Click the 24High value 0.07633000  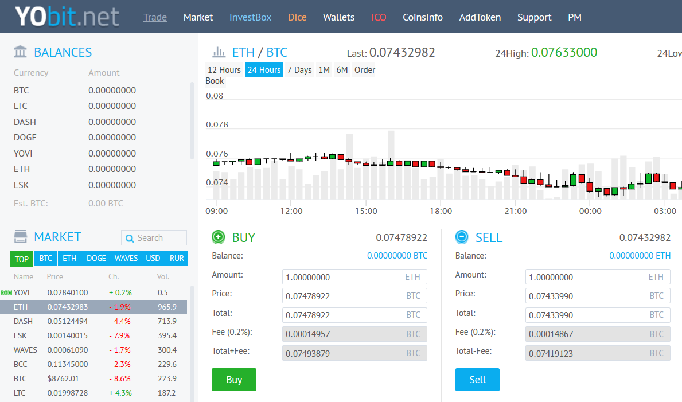pyautogui.click(x=564, y=52)
